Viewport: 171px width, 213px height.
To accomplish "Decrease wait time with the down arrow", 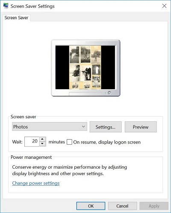I will tap(42, 144).
